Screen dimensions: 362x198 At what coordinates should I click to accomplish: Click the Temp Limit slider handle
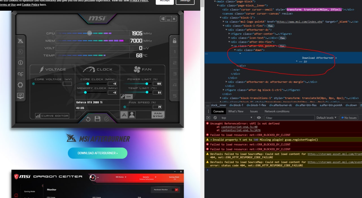click(147, 92)
